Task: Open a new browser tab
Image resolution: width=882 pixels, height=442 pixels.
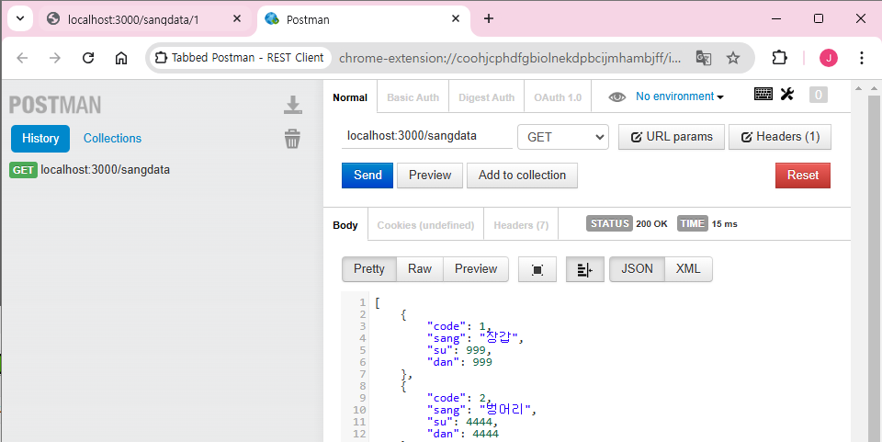Action: 488,18
